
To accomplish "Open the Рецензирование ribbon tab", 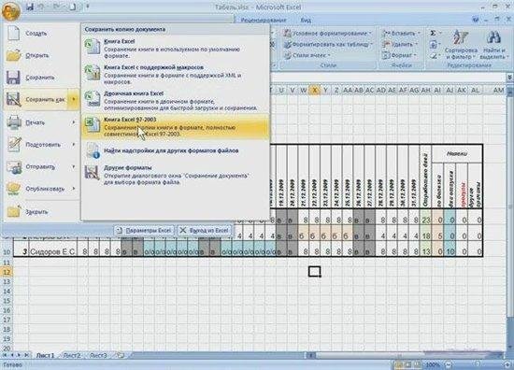I will 264,21.
